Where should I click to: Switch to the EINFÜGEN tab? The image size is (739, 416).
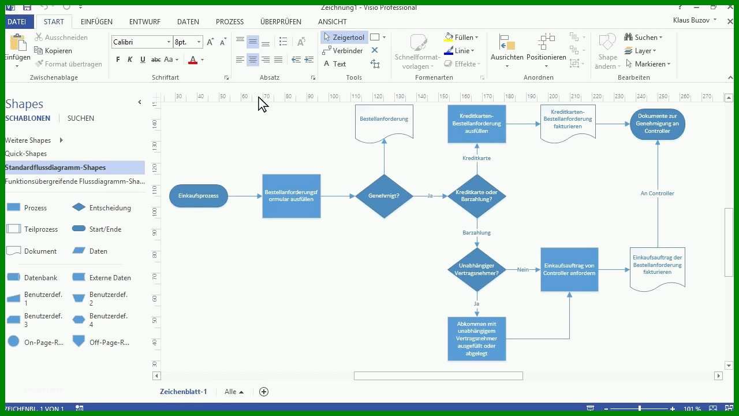click(97, 21)
